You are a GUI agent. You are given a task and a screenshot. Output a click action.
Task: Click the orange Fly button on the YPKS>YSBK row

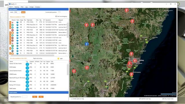pyautogui.click(x=10, y=43)
